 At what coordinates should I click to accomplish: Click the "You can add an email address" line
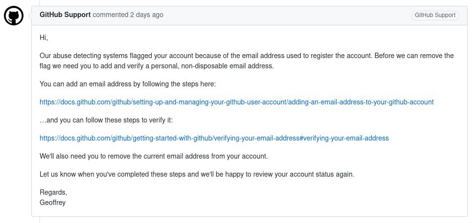(x=128, y=84)
